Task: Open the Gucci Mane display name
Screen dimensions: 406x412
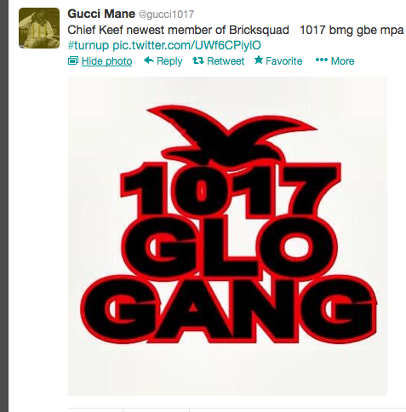Action: coord(101,14)
